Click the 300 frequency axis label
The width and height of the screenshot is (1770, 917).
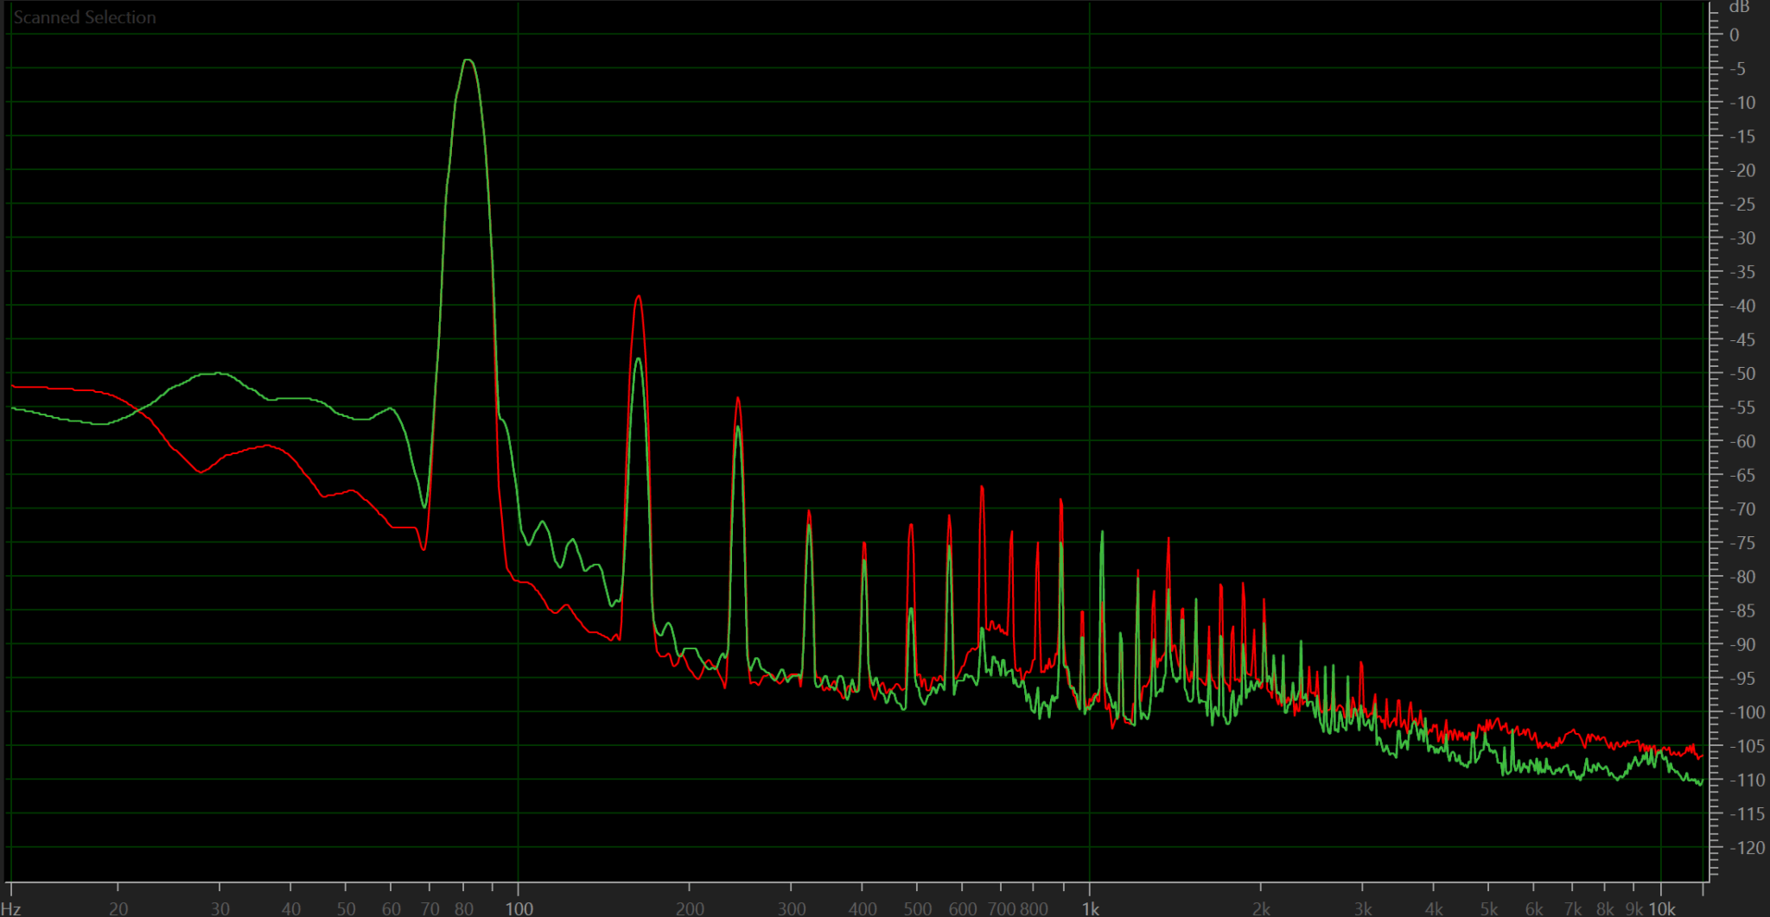(792, 908)
